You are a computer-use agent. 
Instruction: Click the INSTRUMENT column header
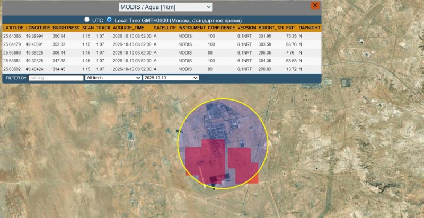[x=192, y=28]
